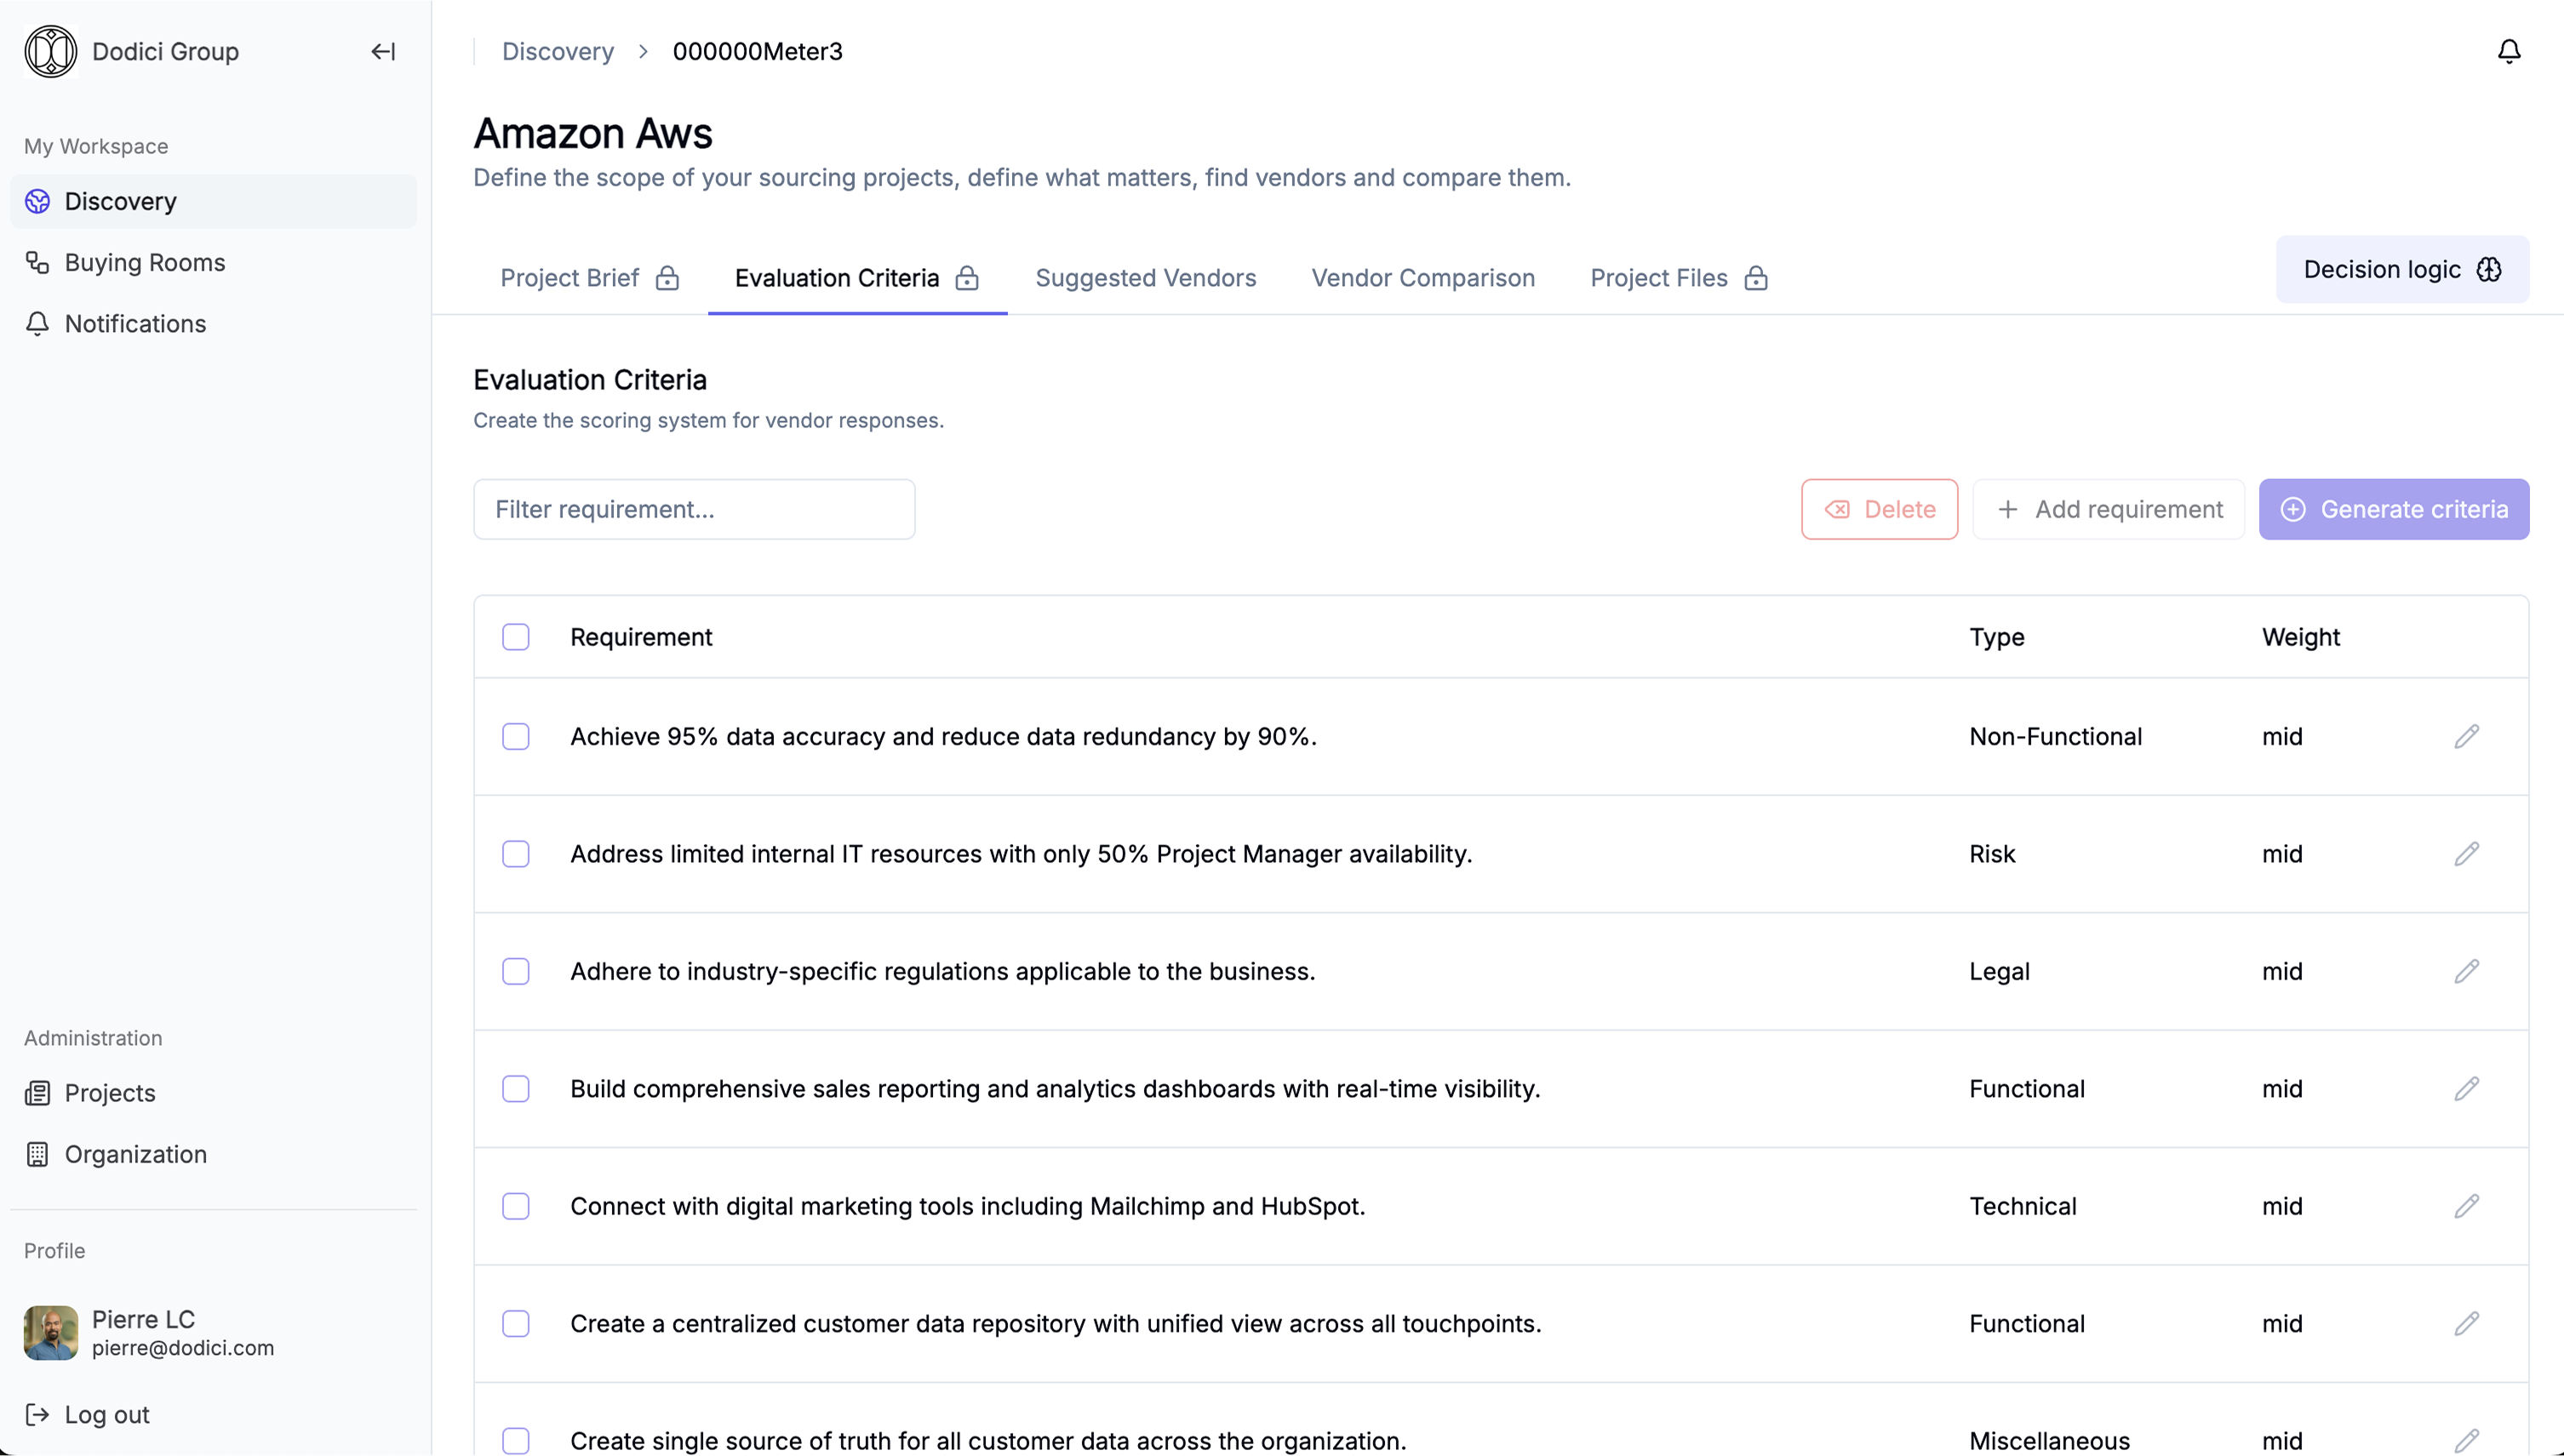Viewport: 2564px width, 1456px height.
Task: Click the Dodici Group logo
Action: tap(51, 51)
